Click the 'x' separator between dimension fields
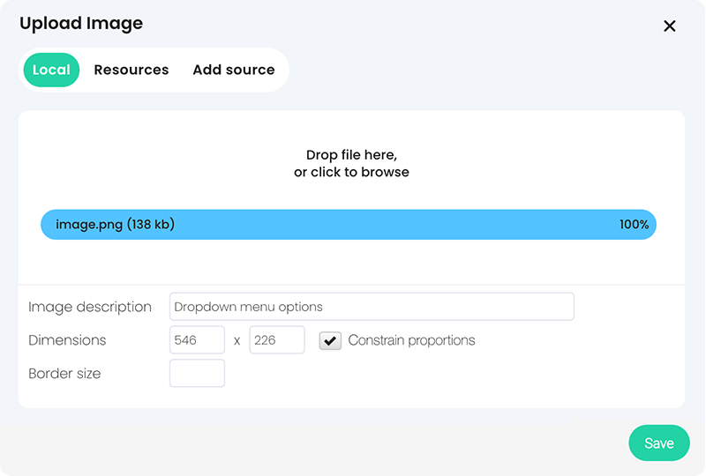This screenshot has width=706, height=476. click(237, 340)
